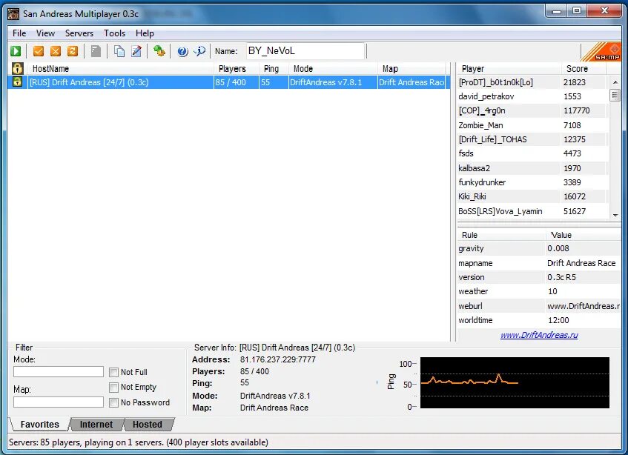
Task: Click the weather rule row
Action: click(x=539, y=291)
